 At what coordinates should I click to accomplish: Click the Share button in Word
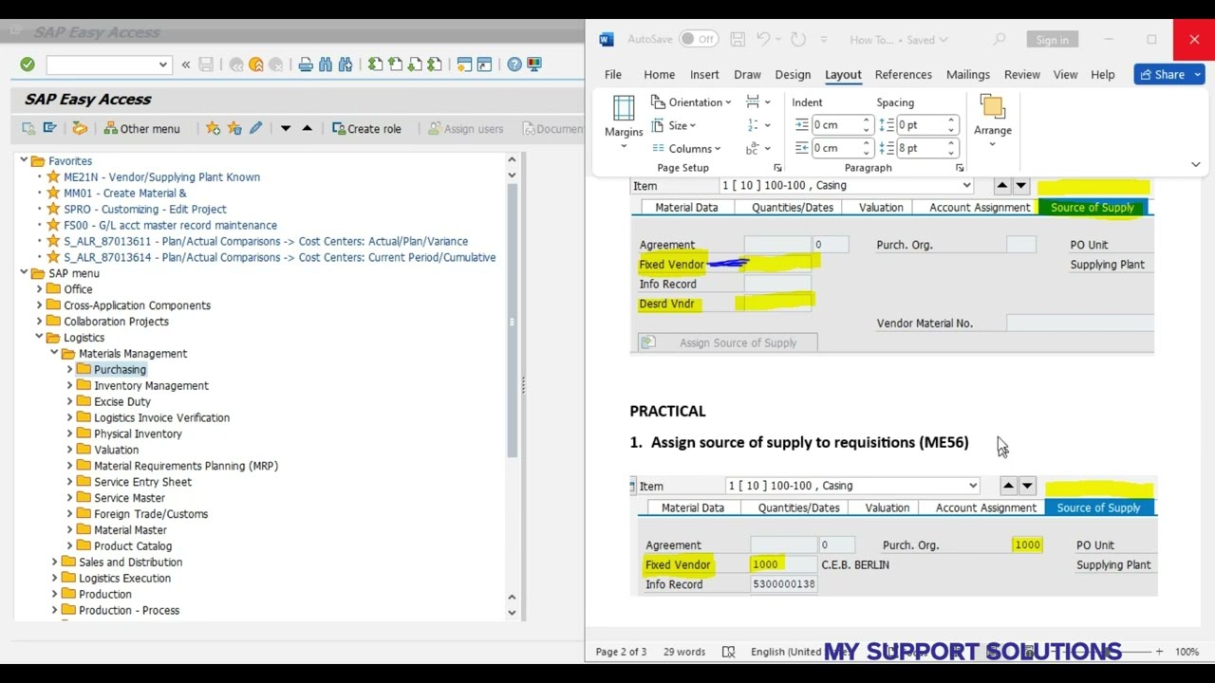click(1168, 74)
